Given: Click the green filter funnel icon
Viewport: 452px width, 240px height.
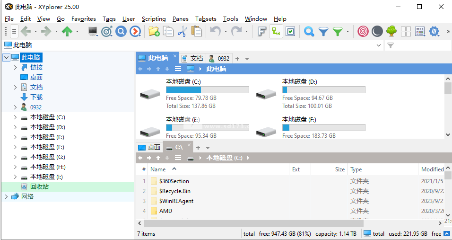Looking at the screenshot, I should click(338, 31).
